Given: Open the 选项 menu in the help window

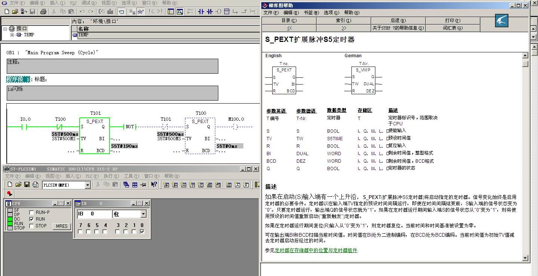Looking at the screenshot, I should pyautogui.click(x=332, y=13).
